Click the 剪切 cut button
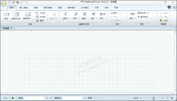Viewport: 177px width, 101px height. [164, 13]
